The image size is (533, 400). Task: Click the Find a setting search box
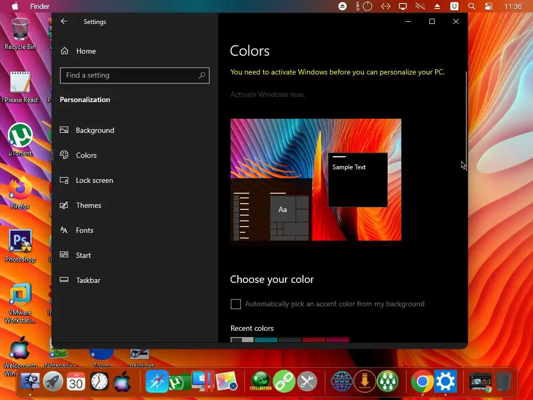pyautogui.click(x=135, y=75)
